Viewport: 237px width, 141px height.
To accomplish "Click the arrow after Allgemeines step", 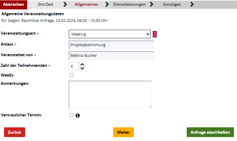I will 107,4.
